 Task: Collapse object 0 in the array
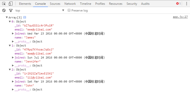[x=10, y=21]
